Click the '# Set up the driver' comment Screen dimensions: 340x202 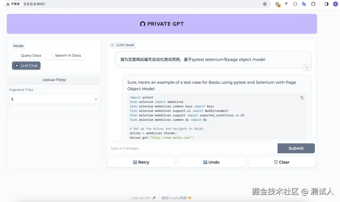click(167, 129)
